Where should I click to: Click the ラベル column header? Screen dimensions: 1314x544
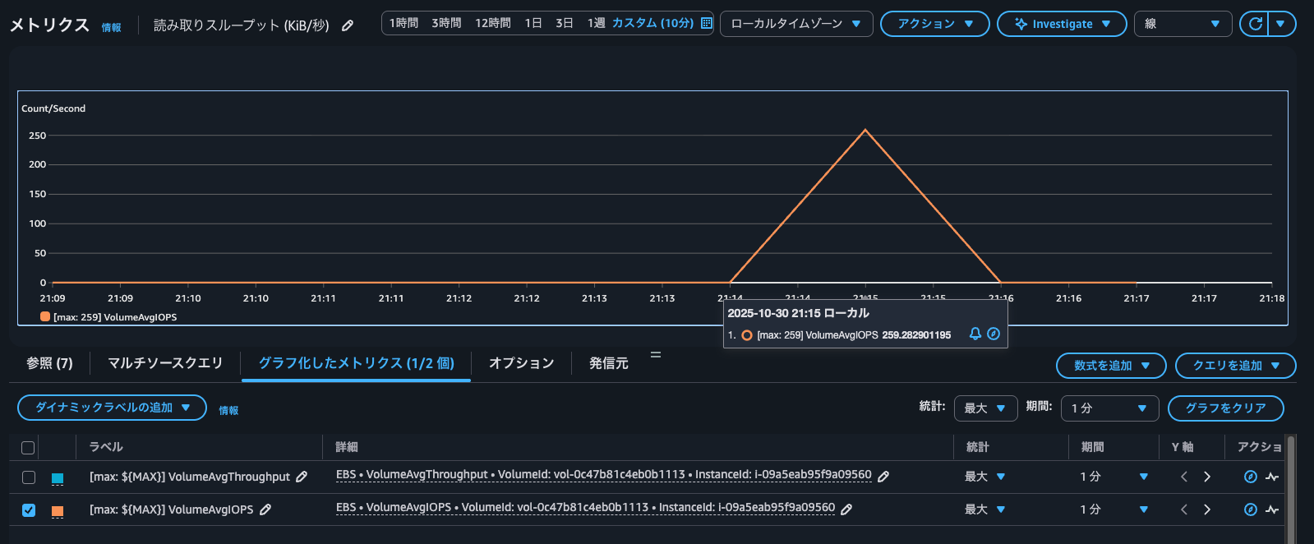pyautogui.click(x=106, y=447)
